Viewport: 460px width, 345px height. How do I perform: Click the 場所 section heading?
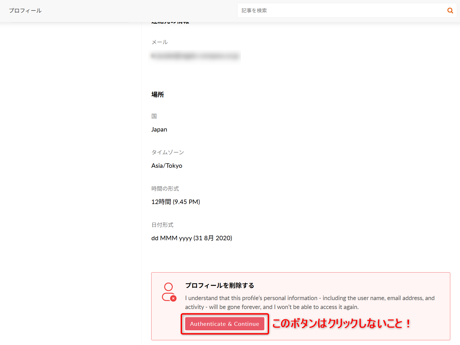[158, 95]
